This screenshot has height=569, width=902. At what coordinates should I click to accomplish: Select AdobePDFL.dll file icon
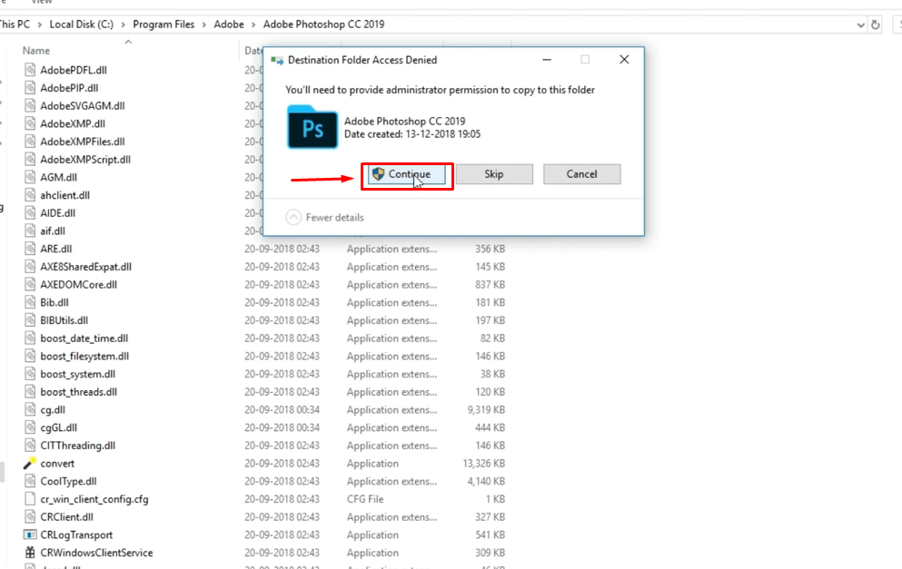tap(30, 70)
